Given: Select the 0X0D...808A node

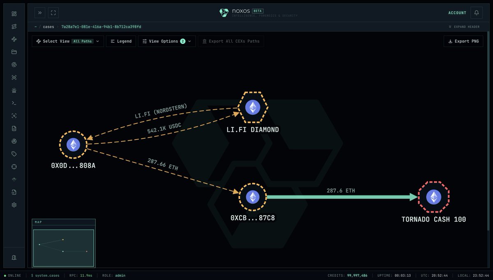Looking at the screenshot, I should pyautogui.click(x=73, y=145).
